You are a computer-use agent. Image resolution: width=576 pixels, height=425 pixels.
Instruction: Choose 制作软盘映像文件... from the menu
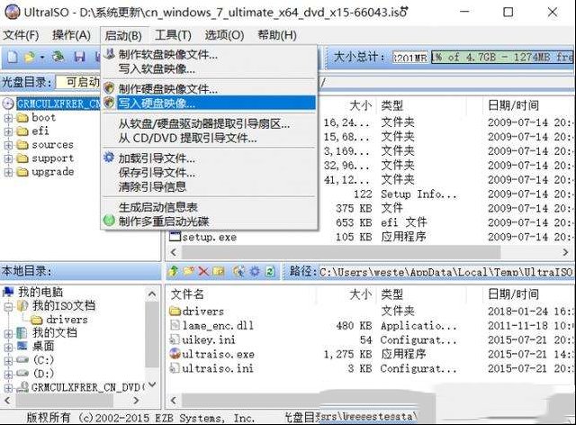pyautogui.click(x=209, y=55)
